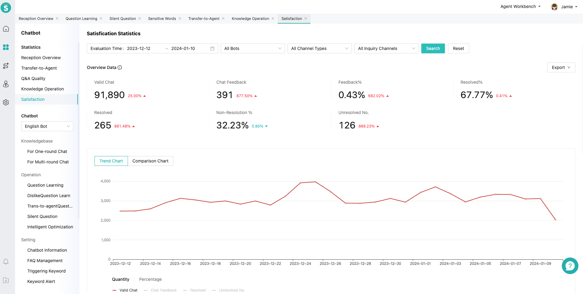Select the dashboard grid icon in left rail
The image size is (583, 294).
pyautogui.click(x=6, y=47)
